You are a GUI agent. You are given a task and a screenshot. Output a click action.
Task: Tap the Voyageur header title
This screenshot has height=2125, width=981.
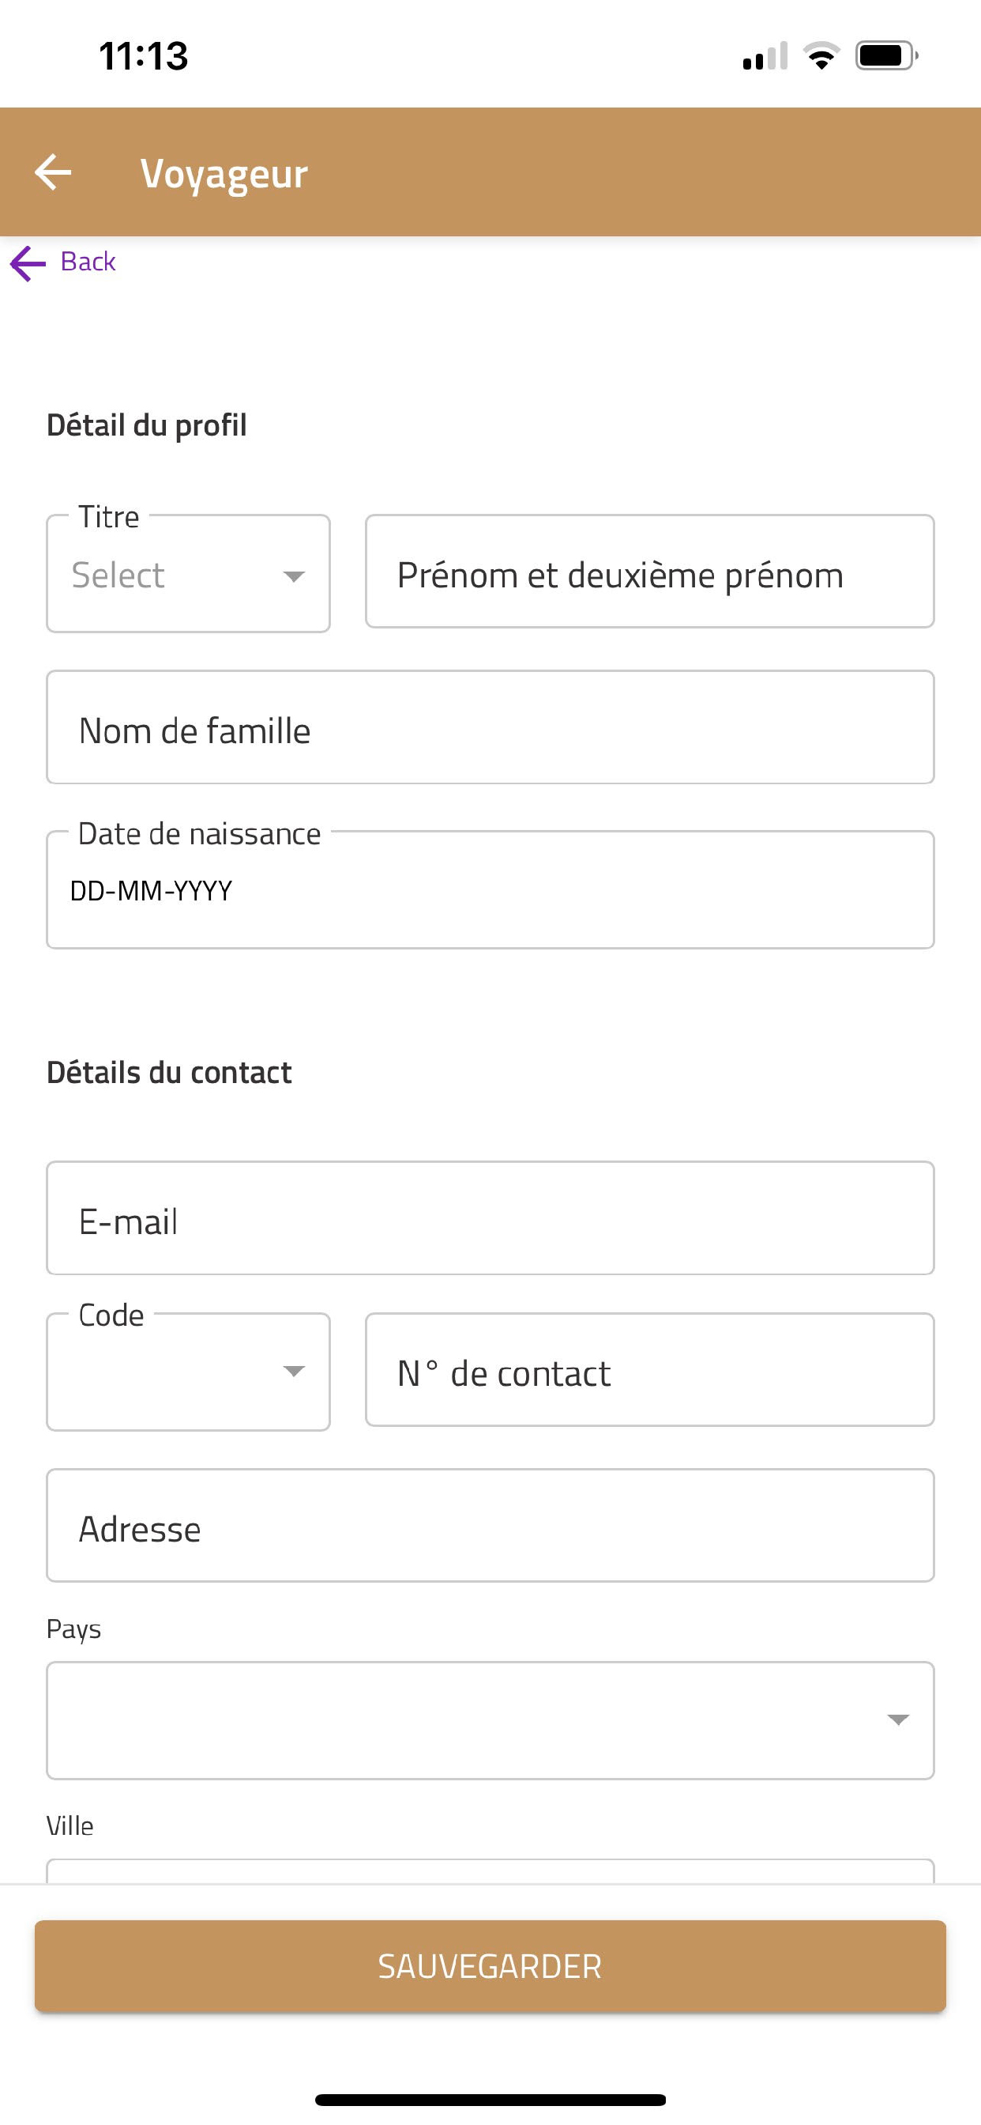[224, 174]
